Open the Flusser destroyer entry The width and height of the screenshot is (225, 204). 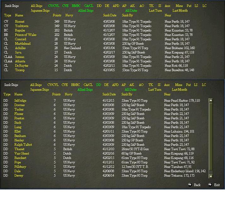(19, 114)
